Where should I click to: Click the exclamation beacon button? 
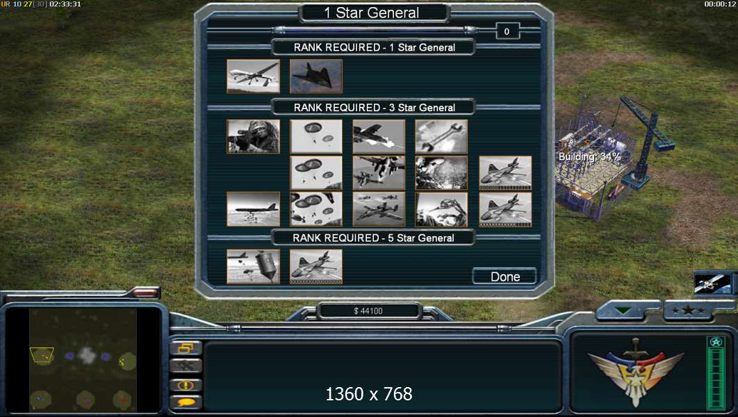(186, 385)
